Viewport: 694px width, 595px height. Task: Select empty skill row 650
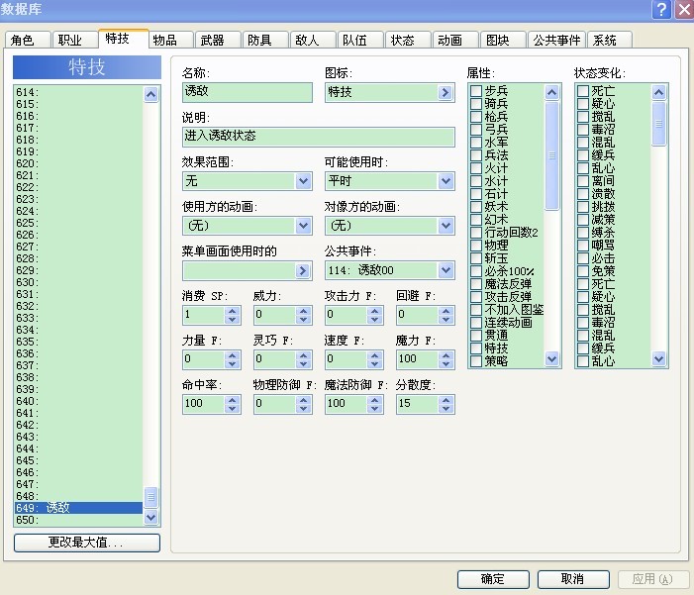tap(79, 520)
